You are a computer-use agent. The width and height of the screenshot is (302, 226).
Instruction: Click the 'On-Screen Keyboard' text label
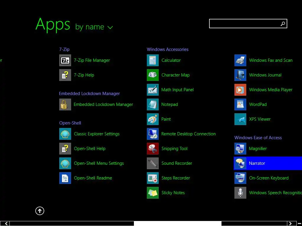coord(269,178)
